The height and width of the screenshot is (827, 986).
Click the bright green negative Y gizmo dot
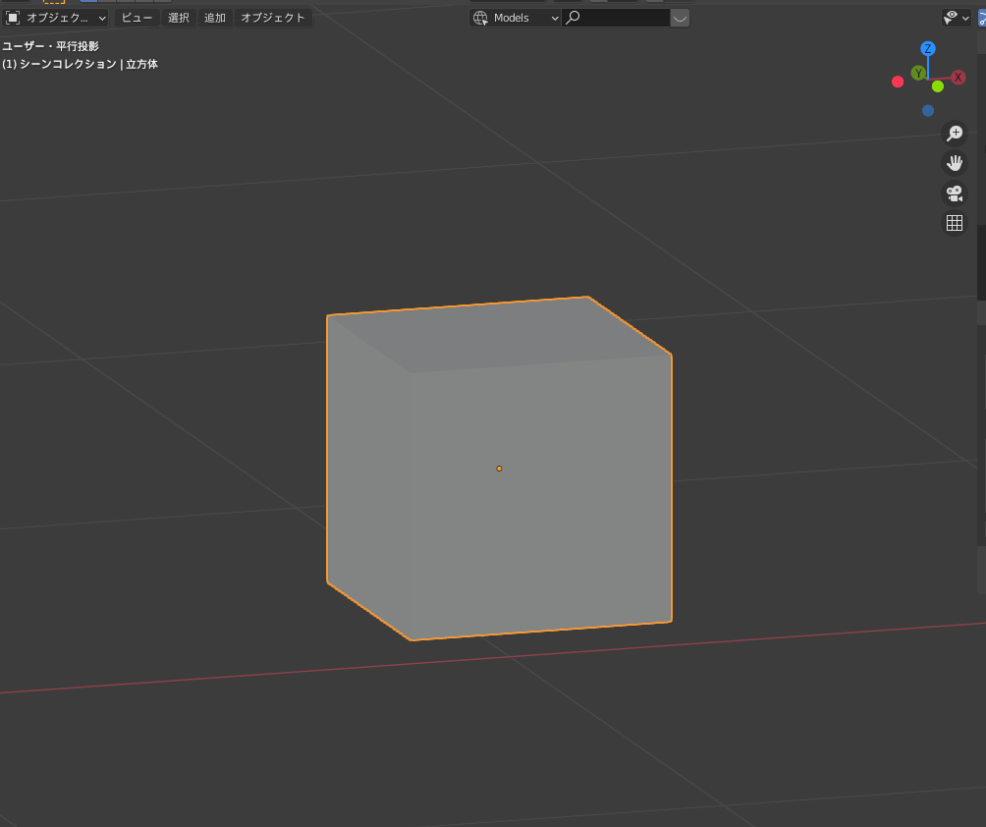pyautogui.click(x=938, y=86)
